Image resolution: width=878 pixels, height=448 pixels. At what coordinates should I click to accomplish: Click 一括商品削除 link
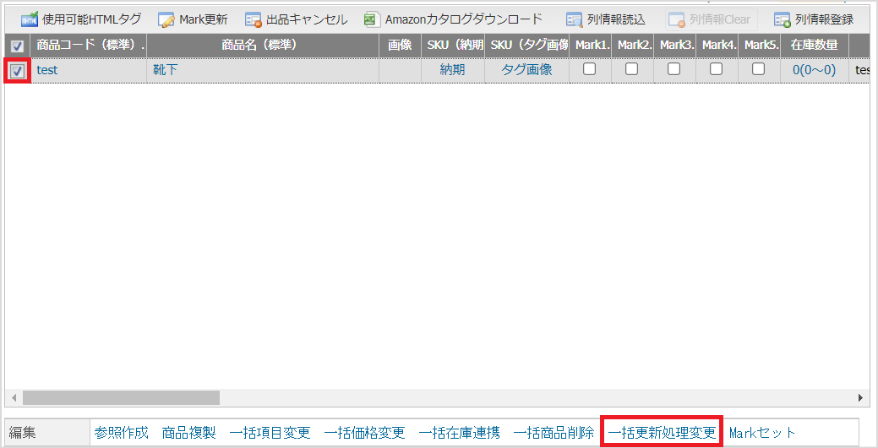pyautogui.click(x=554, y=432)
